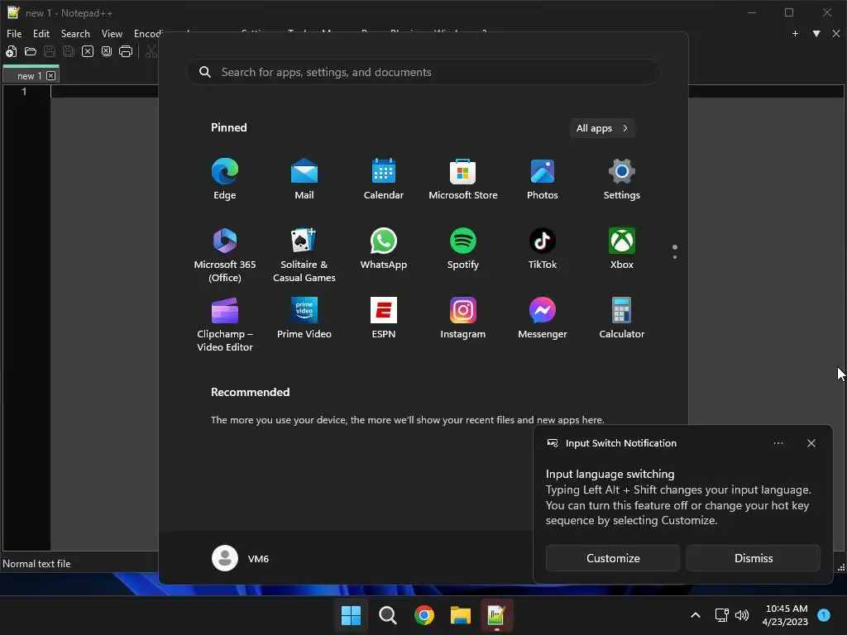Screen dimensions: 847x635
Task: Click Notepad++ Close document toolbar icon
Action: [88, 52]
